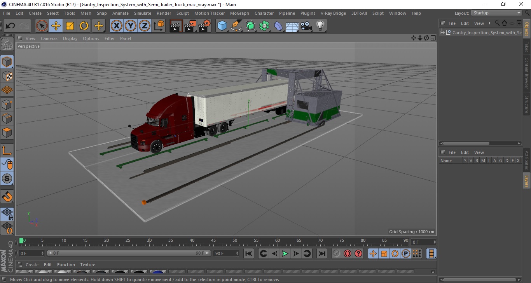Toggle autokeying button
Screen dimensions: 531x283
point(348,253)
